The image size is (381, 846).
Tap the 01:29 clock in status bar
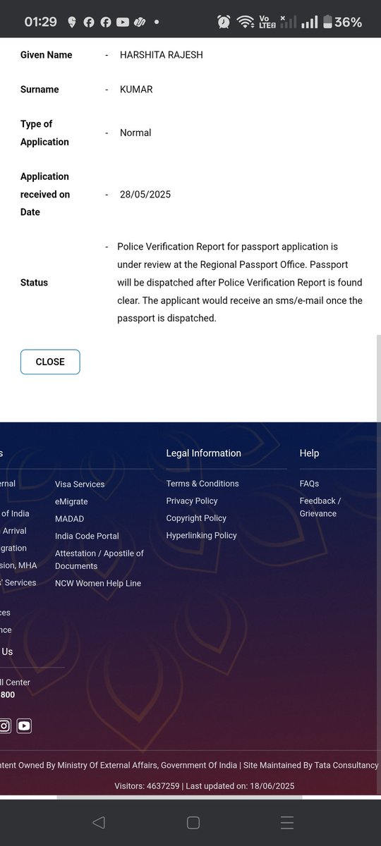[40, 22]
